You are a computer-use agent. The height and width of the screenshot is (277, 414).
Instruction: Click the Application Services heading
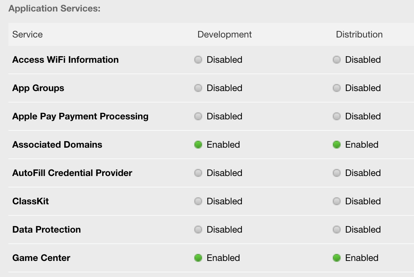(54, 8)
